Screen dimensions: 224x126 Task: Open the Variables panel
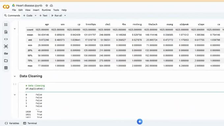[x=12, y=123]
